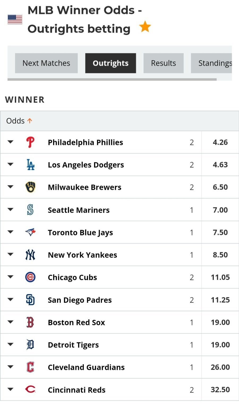Select the 4.26 odds for Phillies
This screenshot has height=404, width=239.
tap(220, 142)
